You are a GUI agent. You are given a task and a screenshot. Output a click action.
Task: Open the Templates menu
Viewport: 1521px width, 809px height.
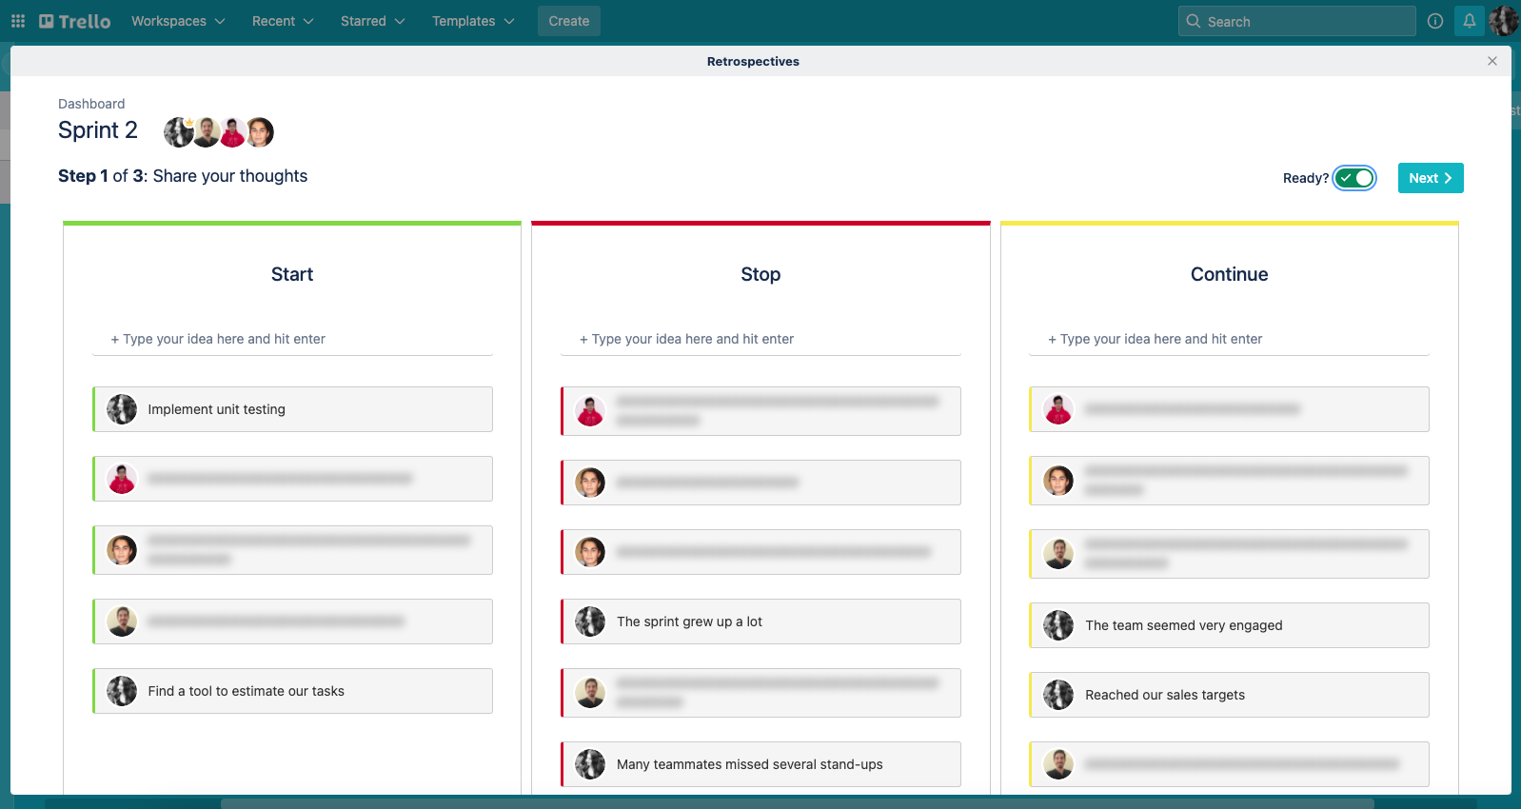click(473, 21)
